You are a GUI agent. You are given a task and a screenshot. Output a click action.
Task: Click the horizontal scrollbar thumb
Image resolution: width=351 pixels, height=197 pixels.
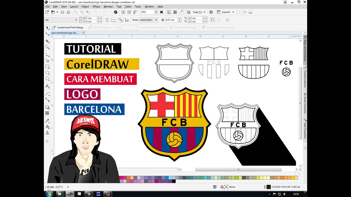click(238, 170)
